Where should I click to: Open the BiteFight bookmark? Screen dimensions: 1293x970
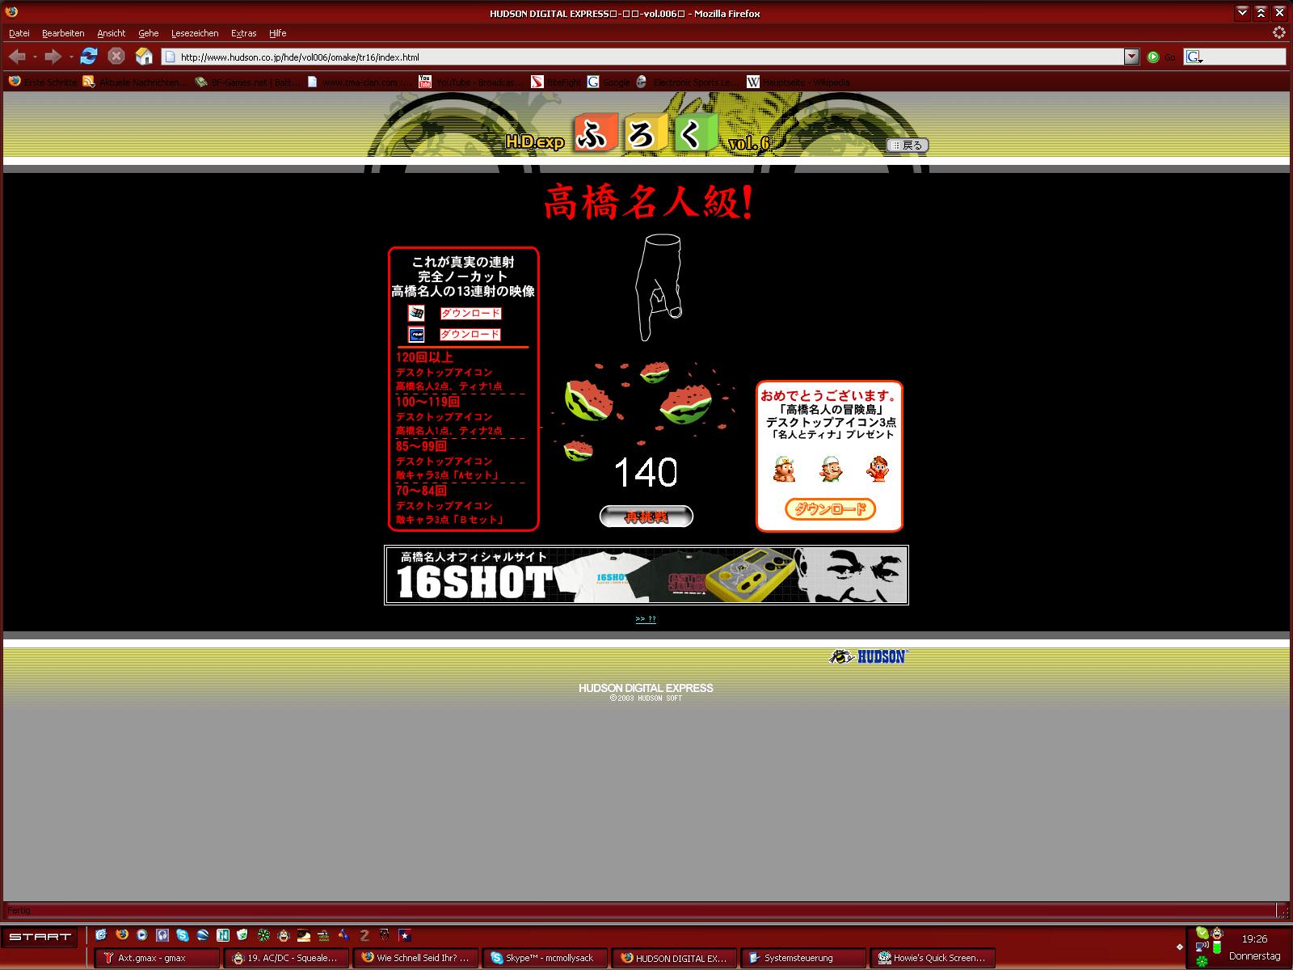556,82
